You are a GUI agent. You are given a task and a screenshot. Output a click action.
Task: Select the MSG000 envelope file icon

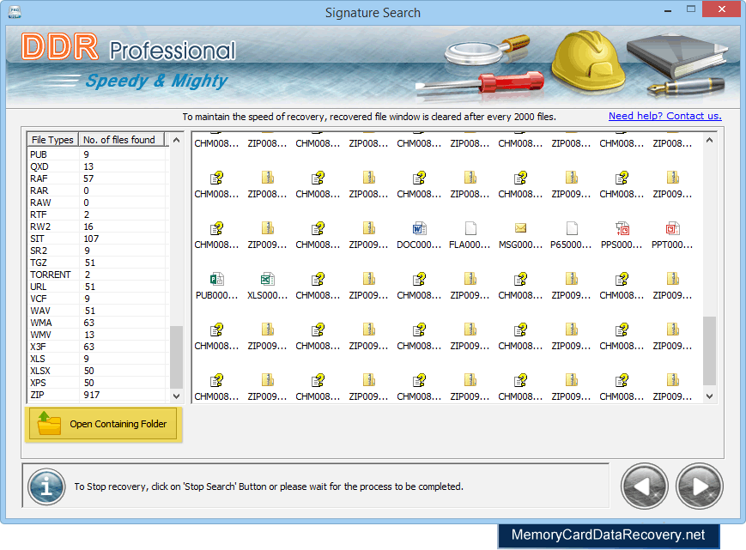(x=520, y=228)
